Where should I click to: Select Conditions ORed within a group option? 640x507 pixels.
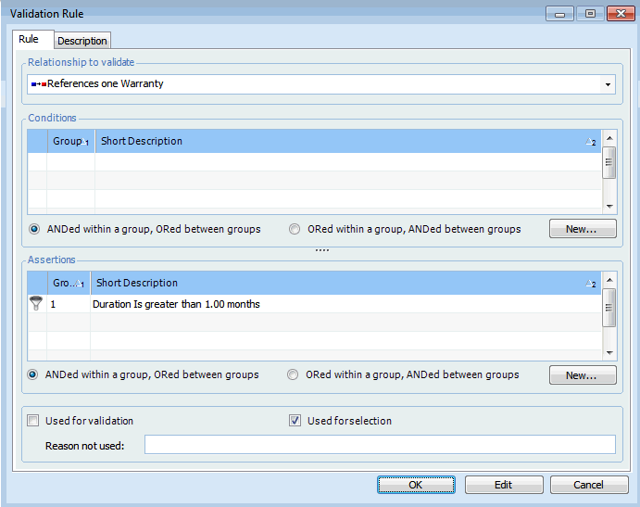point(295,229)
